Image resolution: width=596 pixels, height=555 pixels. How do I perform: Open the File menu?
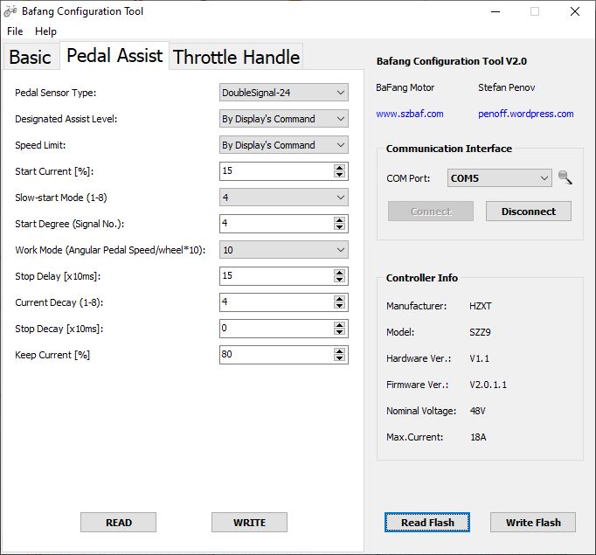click(15, 31)
